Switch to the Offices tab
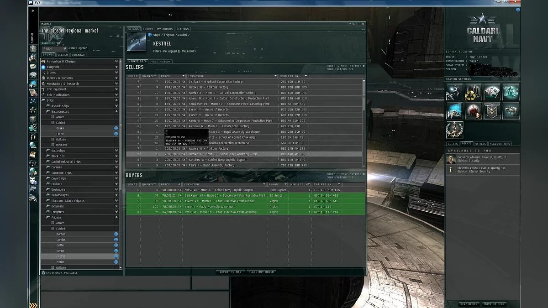This screenshot has height=308, width=548. 480,144
